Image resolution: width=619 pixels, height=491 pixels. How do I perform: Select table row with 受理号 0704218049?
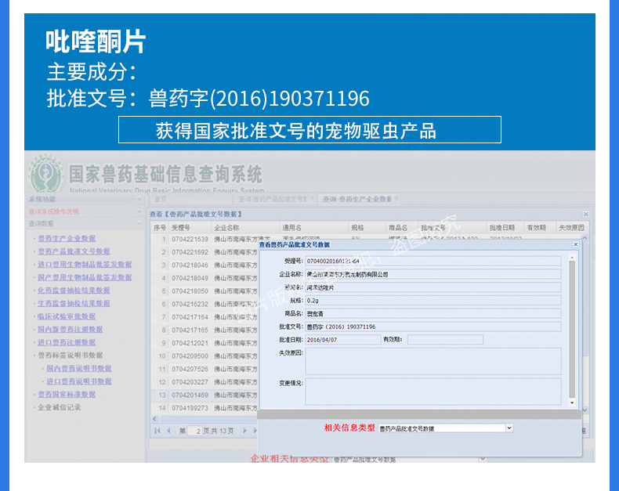[x=204, y=278]
